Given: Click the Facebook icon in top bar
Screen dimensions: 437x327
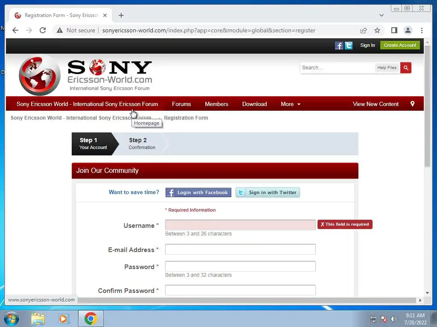Looking at the screenshot, I should pyautogui.click(x=339, y=45).
